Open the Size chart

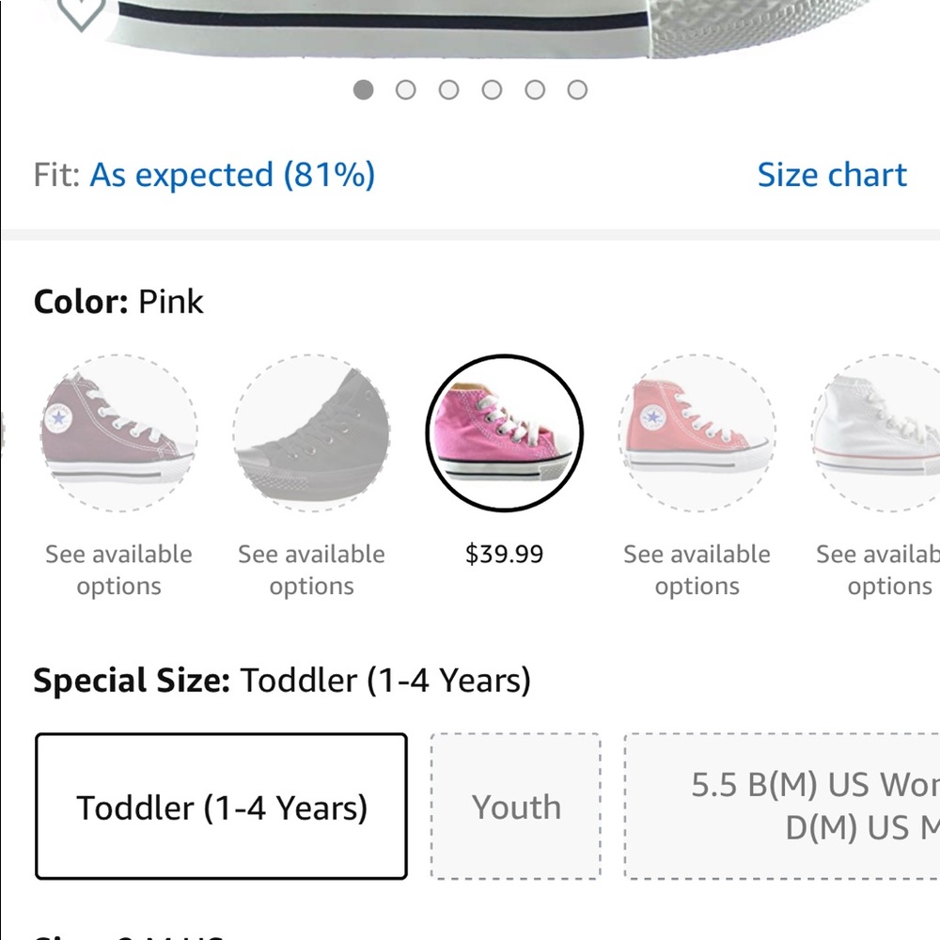832,174
